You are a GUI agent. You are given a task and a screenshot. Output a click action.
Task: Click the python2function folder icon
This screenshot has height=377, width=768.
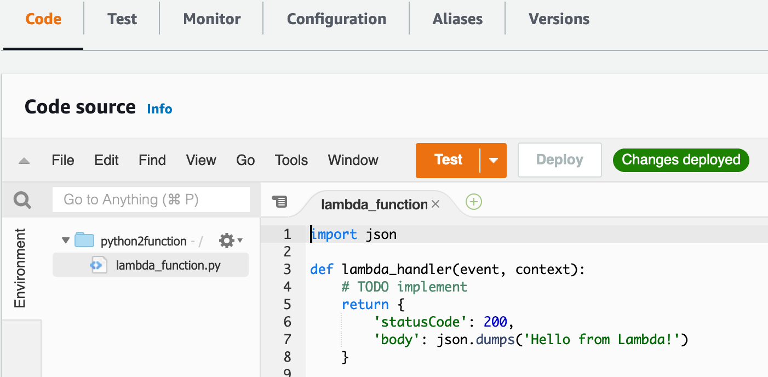click(84, 241)
